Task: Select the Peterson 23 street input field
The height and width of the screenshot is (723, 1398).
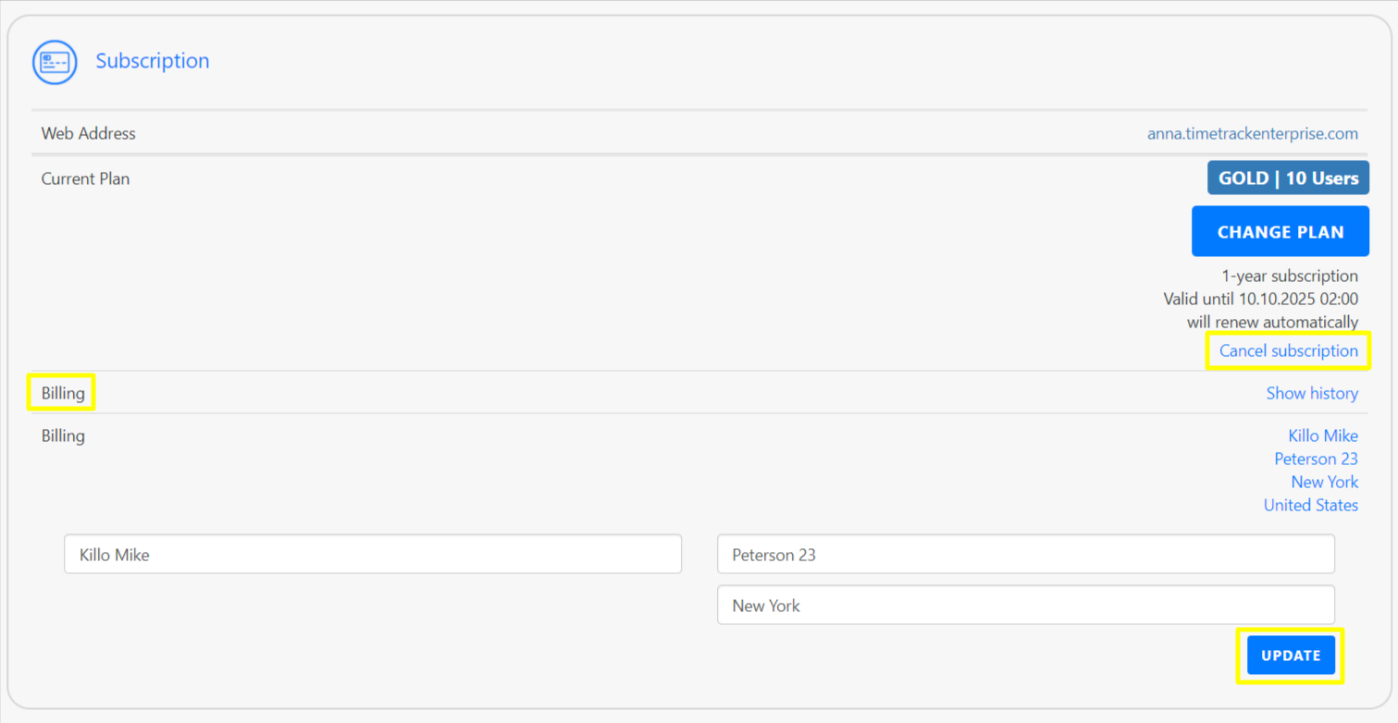Action: (1025, 554)
